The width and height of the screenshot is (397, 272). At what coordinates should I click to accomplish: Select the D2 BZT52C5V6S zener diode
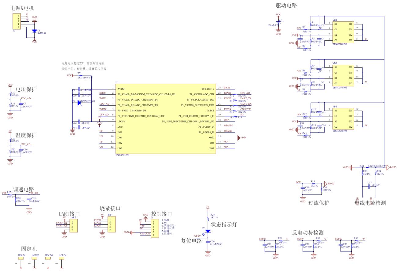coord(79,103)
